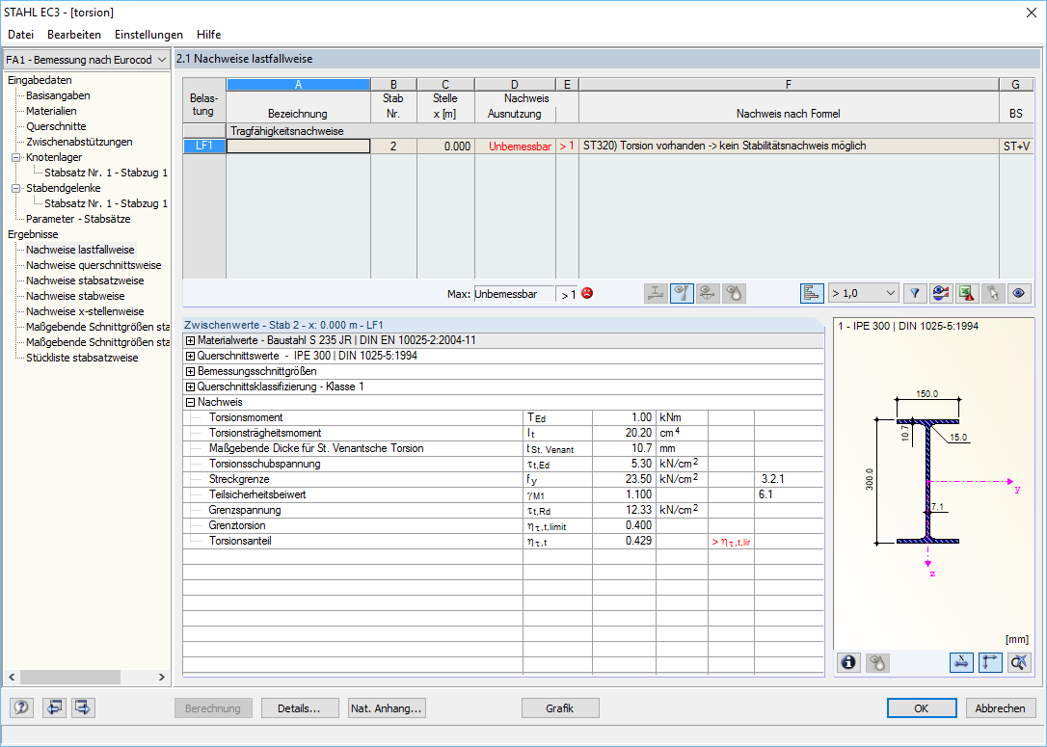Toggle the highlighted member-view eye icon
The width and height of the screenshot is (1047, 747).
click(x=682, y=293)
